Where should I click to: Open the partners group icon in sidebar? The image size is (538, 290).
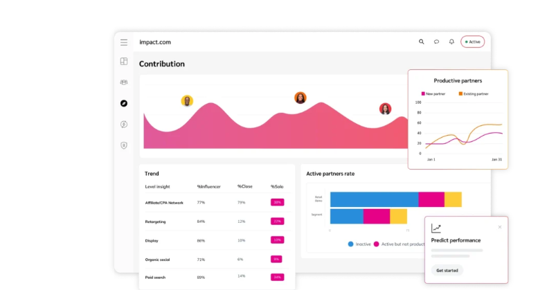124,82
